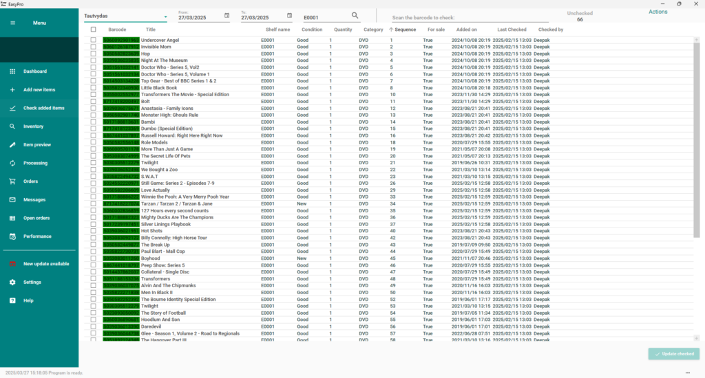Click the Help question mark icon
Screen dimensions: 705x378
click(x=12, y=301)
